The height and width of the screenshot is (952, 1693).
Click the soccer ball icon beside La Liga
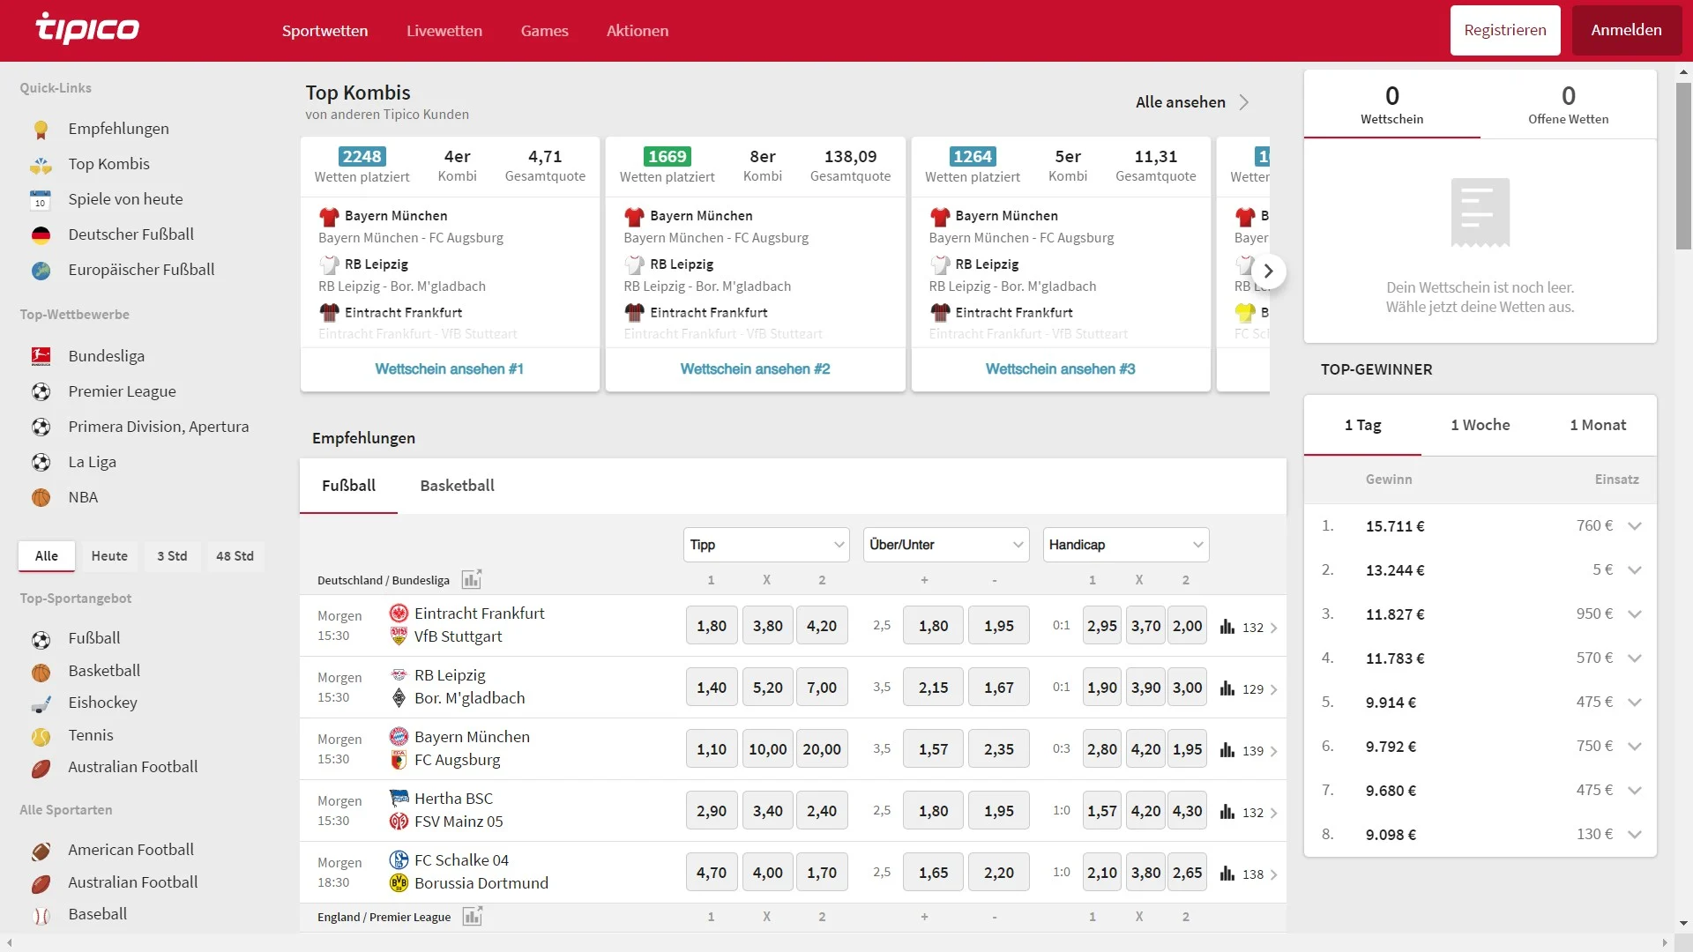click(41, 462)
